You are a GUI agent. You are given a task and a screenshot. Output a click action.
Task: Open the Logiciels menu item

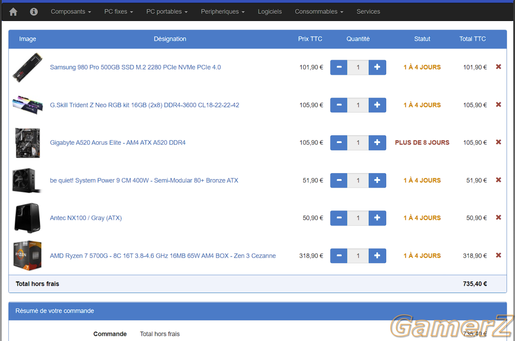270,12
